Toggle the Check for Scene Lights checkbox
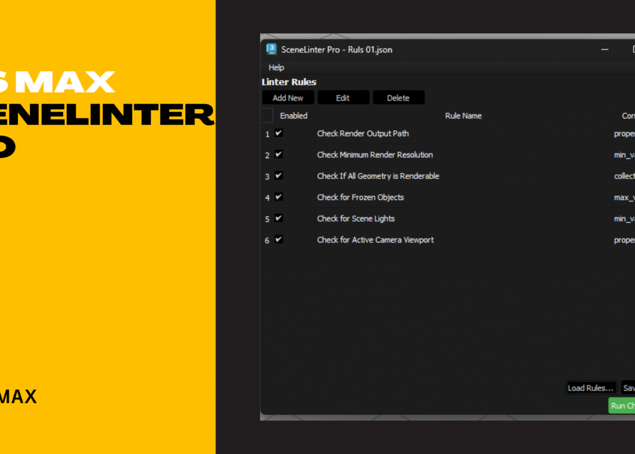 click(279, 218)
